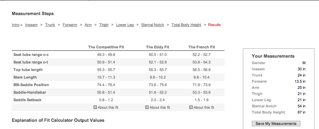Click the Save My Measurements button
Viewport: 319px width, 129px height.
point(276,124)
